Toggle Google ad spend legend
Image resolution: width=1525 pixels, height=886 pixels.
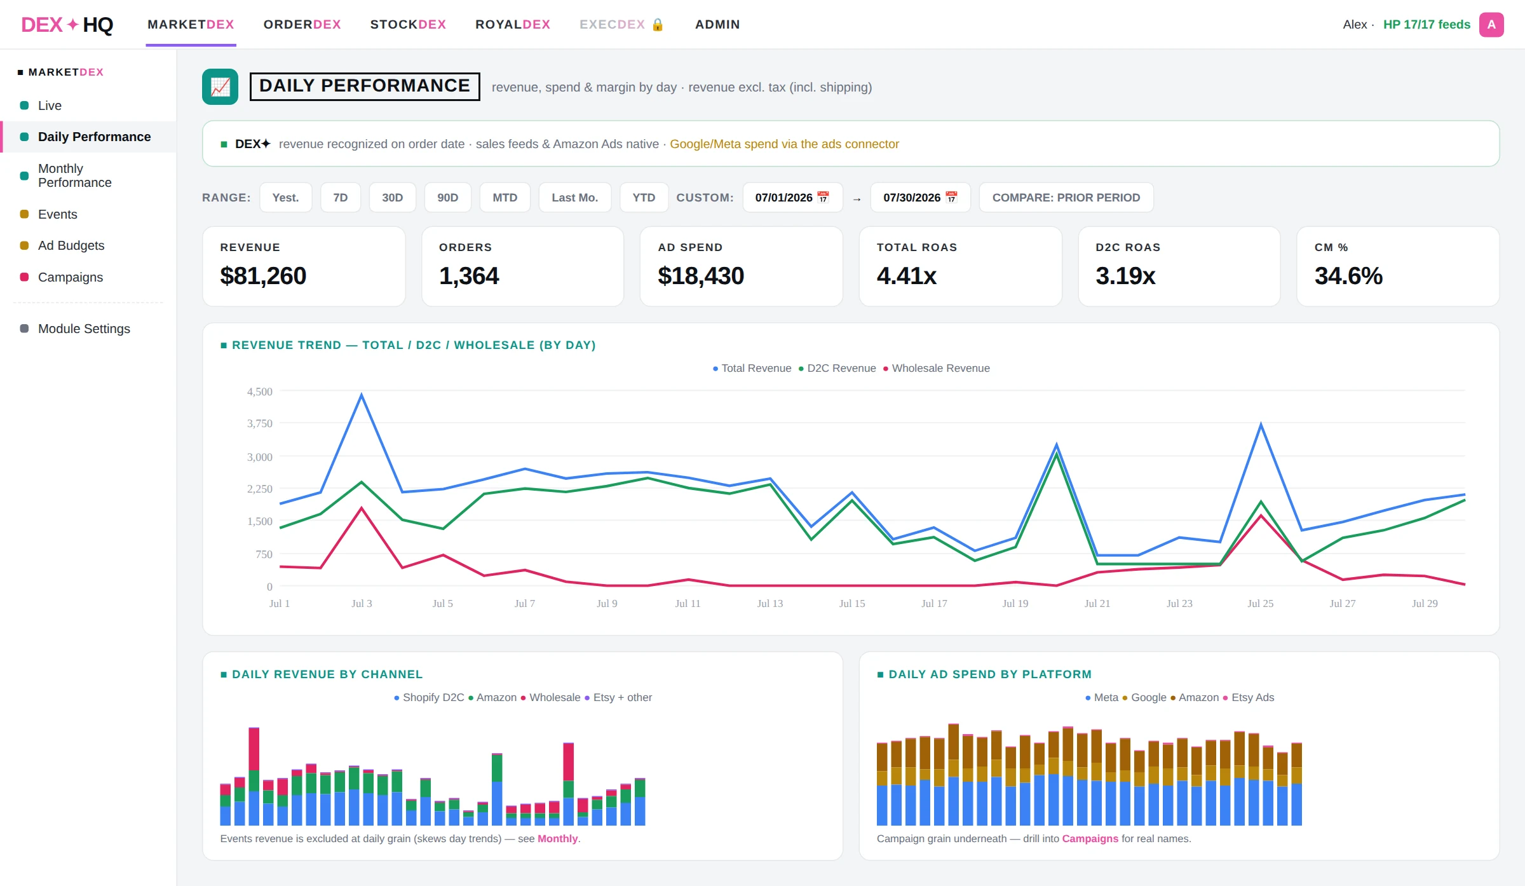pos(1144,697)
